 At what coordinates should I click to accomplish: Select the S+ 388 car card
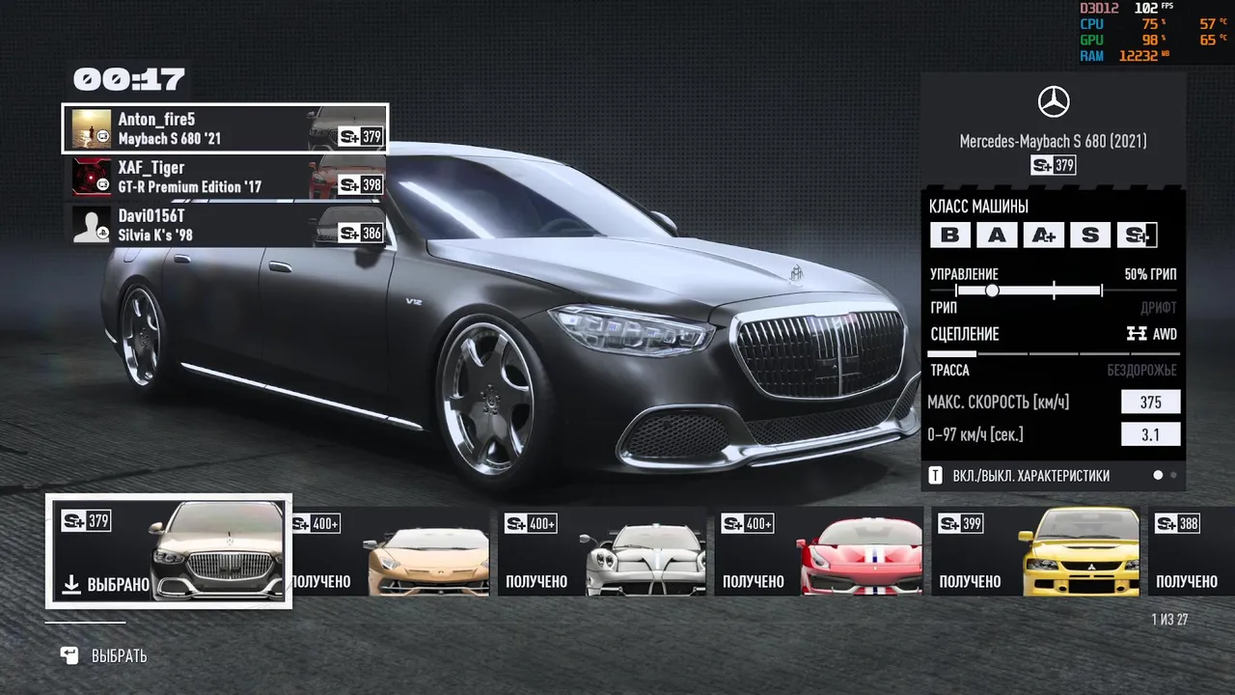(1192, 551)
